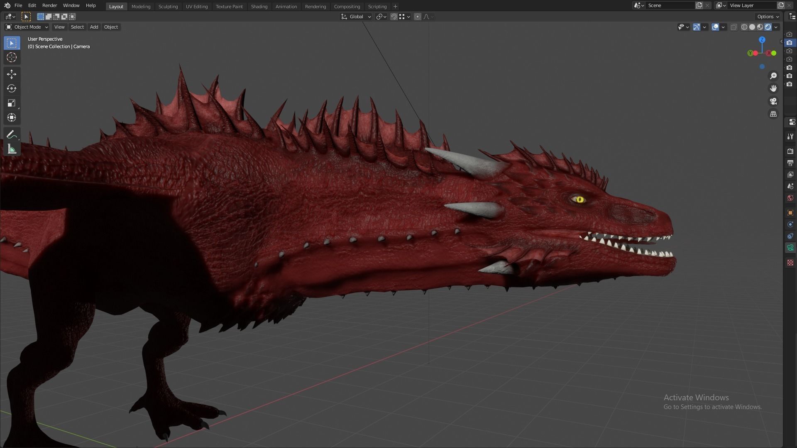Open the Blender logo application menu
The height and width of the screenshot is (448, 797).
point(7,5)
